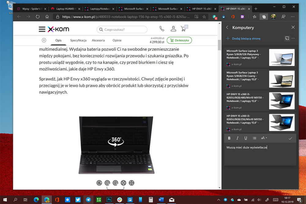Apply italic in the collection note
The height and width of the screenshot is (204, 306).
[237, 138]
